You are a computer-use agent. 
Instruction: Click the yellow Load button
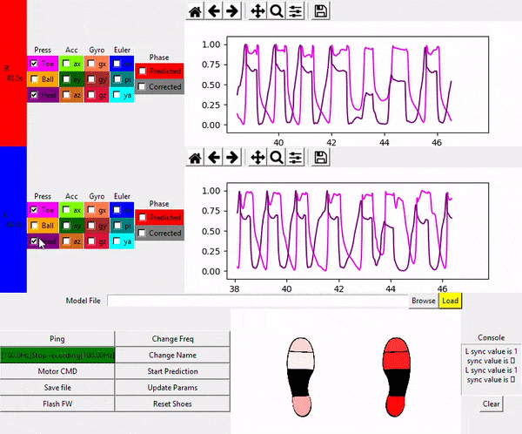pyautogui.click(x=450, y=301)
